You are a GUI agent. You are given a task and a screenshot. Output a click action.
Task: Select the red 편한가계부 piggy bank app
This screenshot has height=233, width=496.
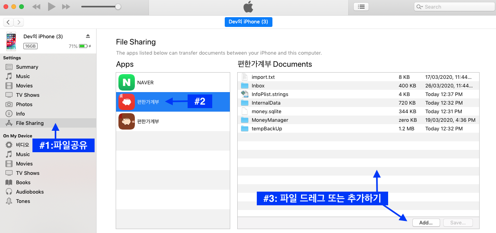click(173, 102)
